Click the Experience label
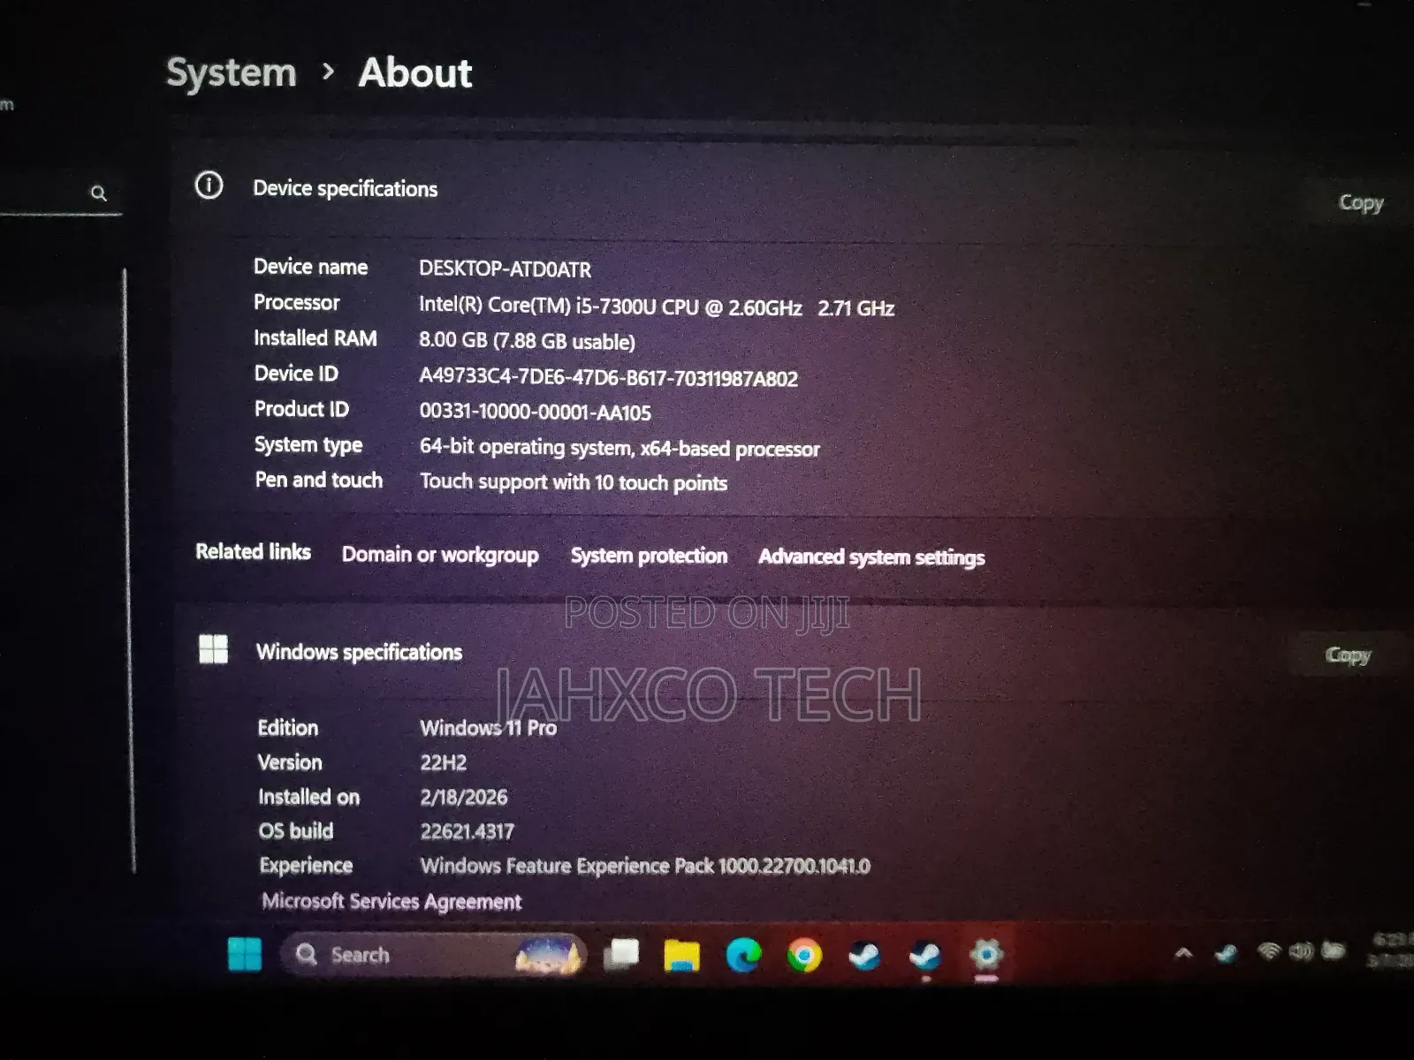This screenshot has width=1414, height=1060. [x=306, y=866]
